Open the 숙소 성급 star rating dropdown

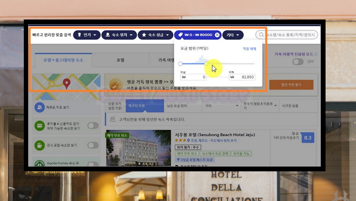coord(155,35)
